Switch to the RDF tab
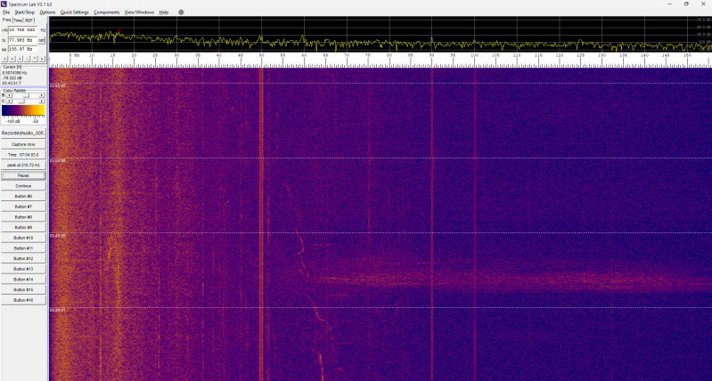 coord(29,20)
